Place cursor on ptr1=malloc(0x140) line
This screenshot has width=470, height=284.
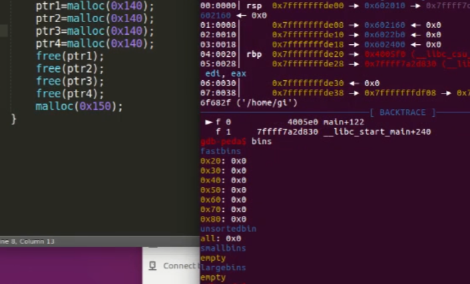94,5
